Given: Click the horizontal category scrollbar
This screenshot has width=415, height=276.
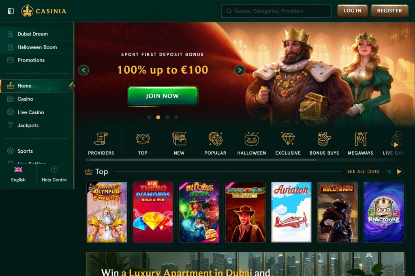Looking at the screenshot, I should click(201, 160).
